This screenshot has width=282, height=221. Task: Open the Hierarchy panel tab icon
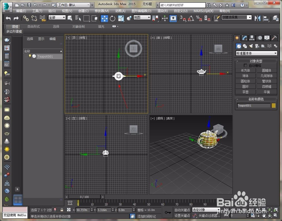(x=252, y=38)
